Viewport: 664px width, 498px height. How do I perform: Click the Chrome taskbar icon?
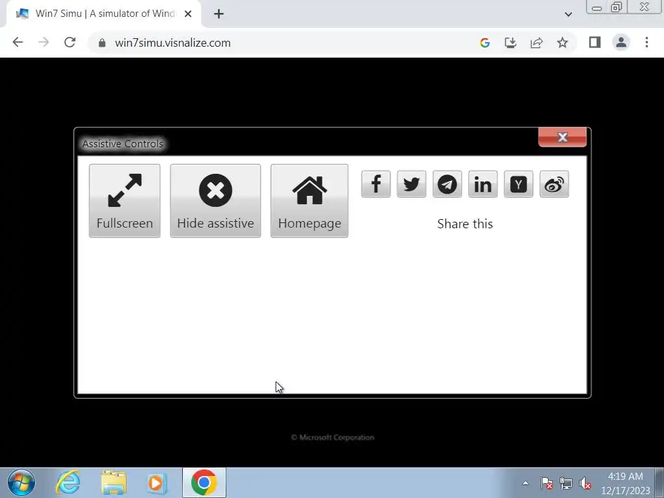(x=204, y=482)
